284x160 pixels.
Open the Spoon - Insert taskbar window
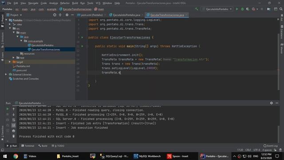177,156
